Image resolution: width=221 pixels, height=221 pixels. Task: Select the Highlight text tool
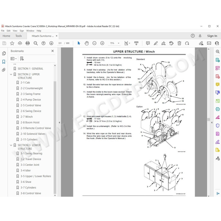[156, 43]
